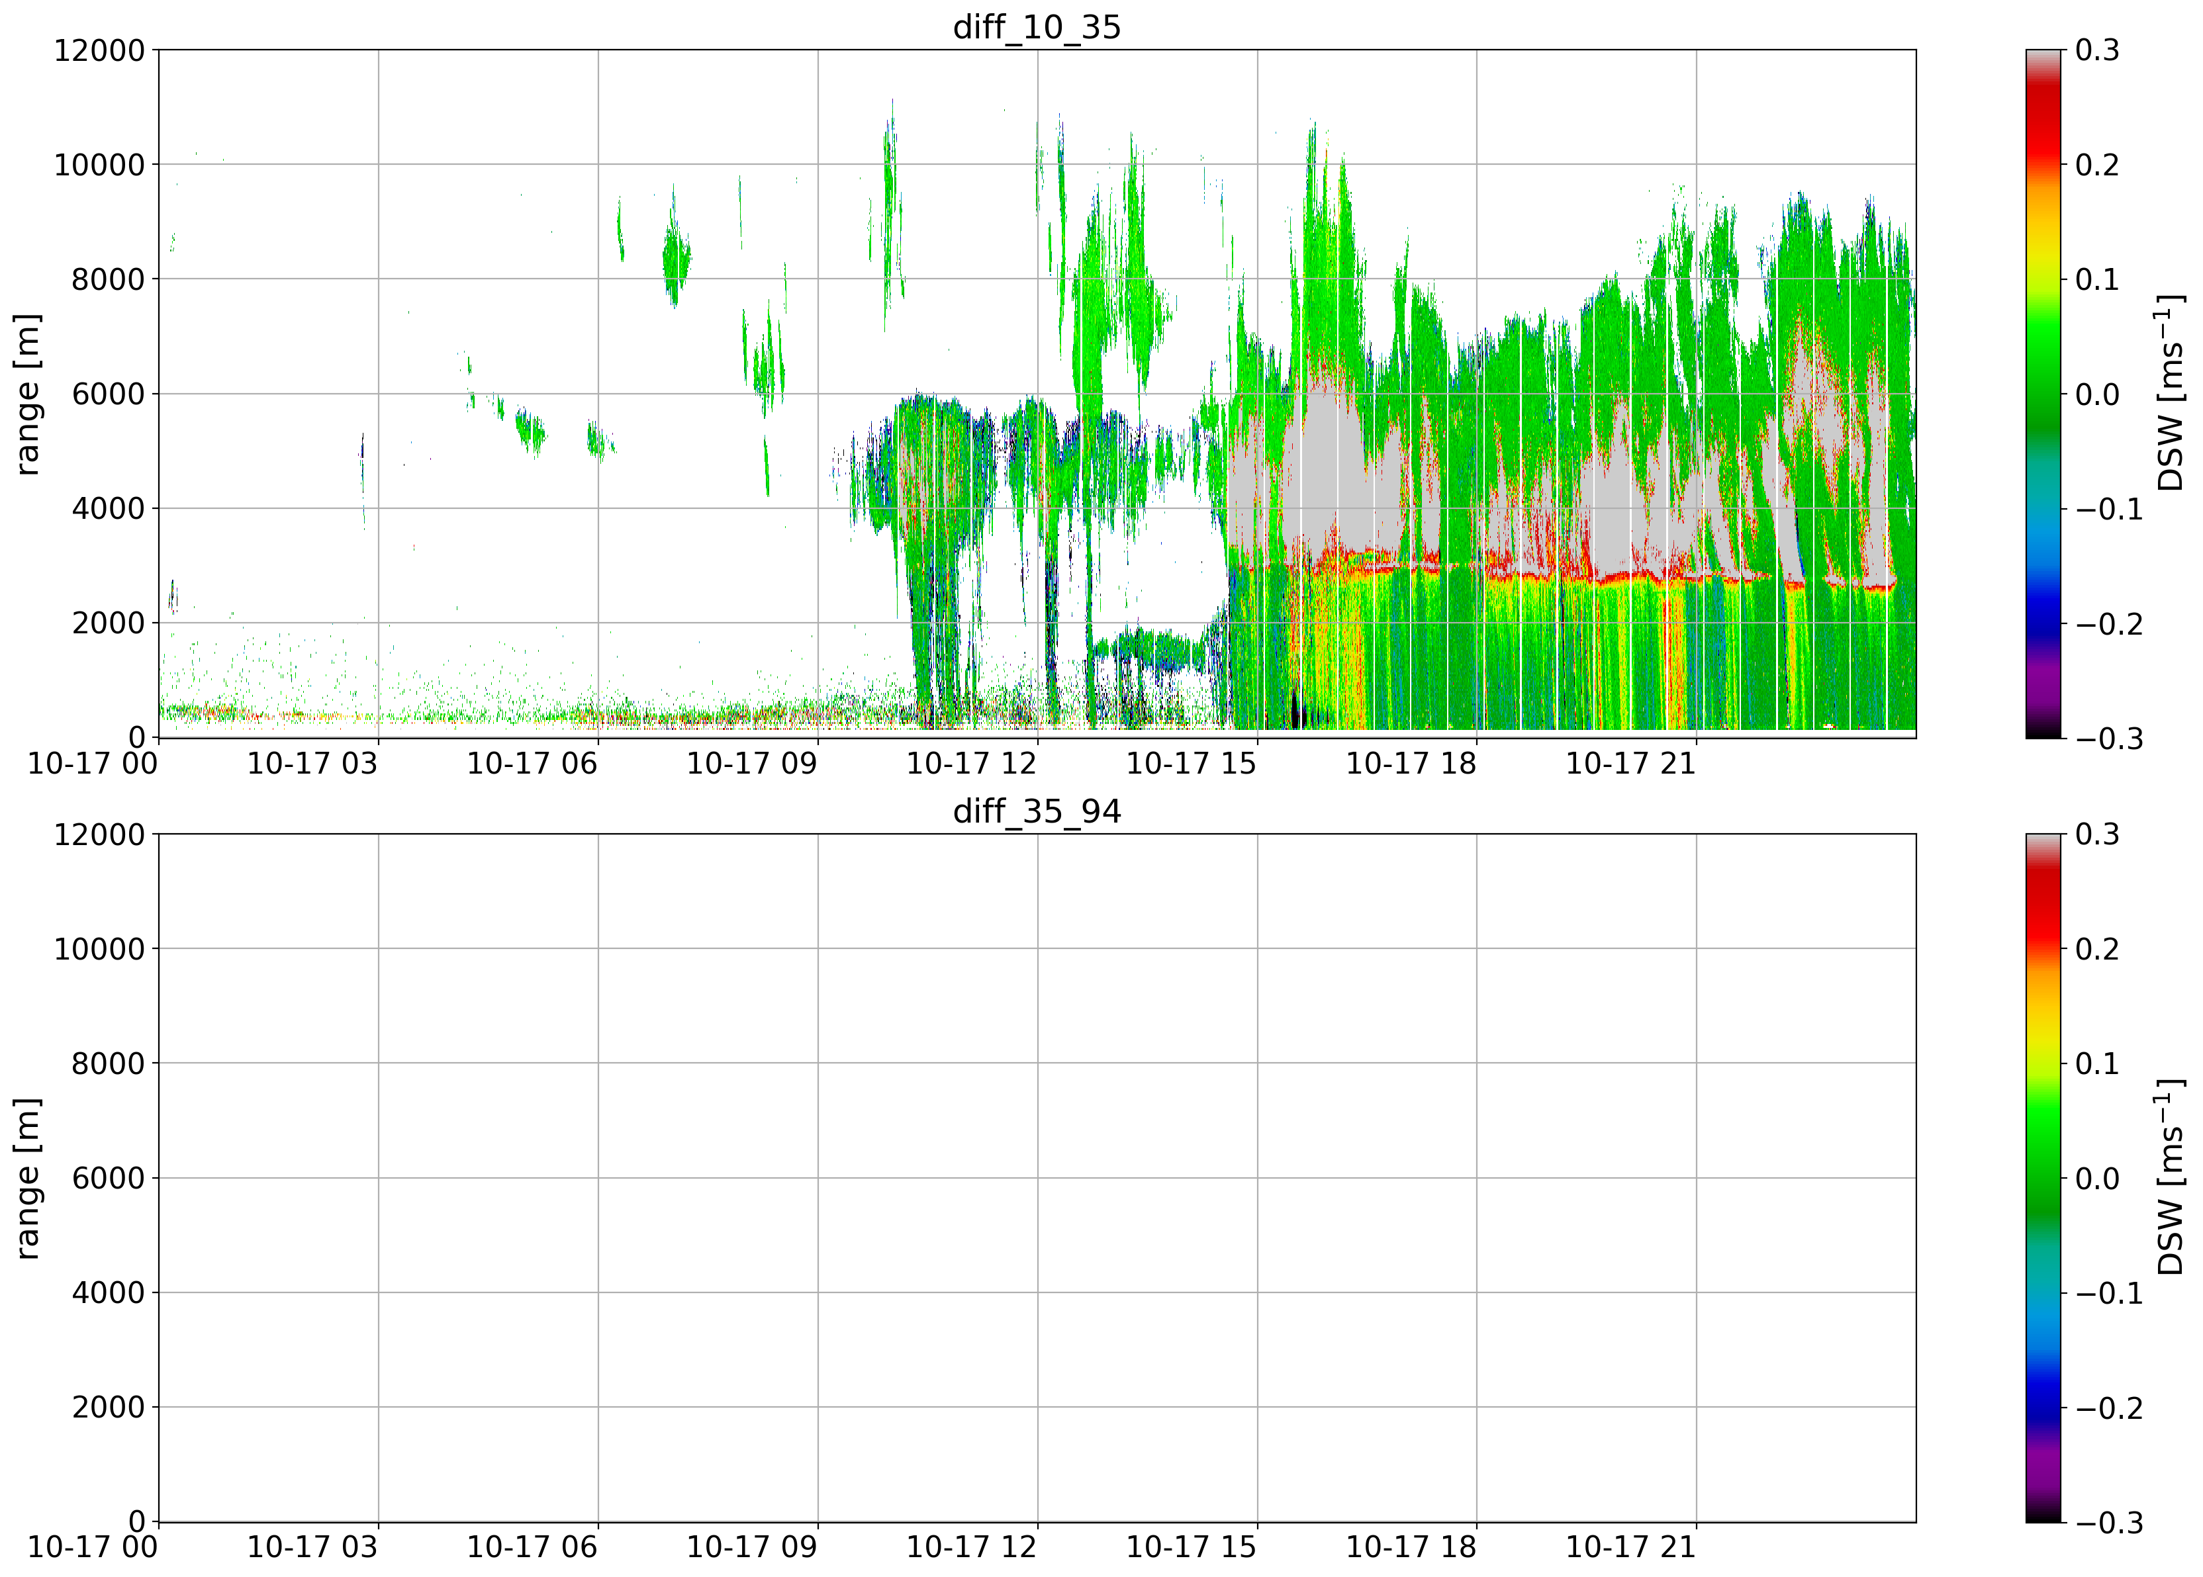Image resolution: width=2203 pixels, height=1577 pixels.
Task: Click the 10000 y-tick on the diff_10_35 plot
Action: pos(98,164)
